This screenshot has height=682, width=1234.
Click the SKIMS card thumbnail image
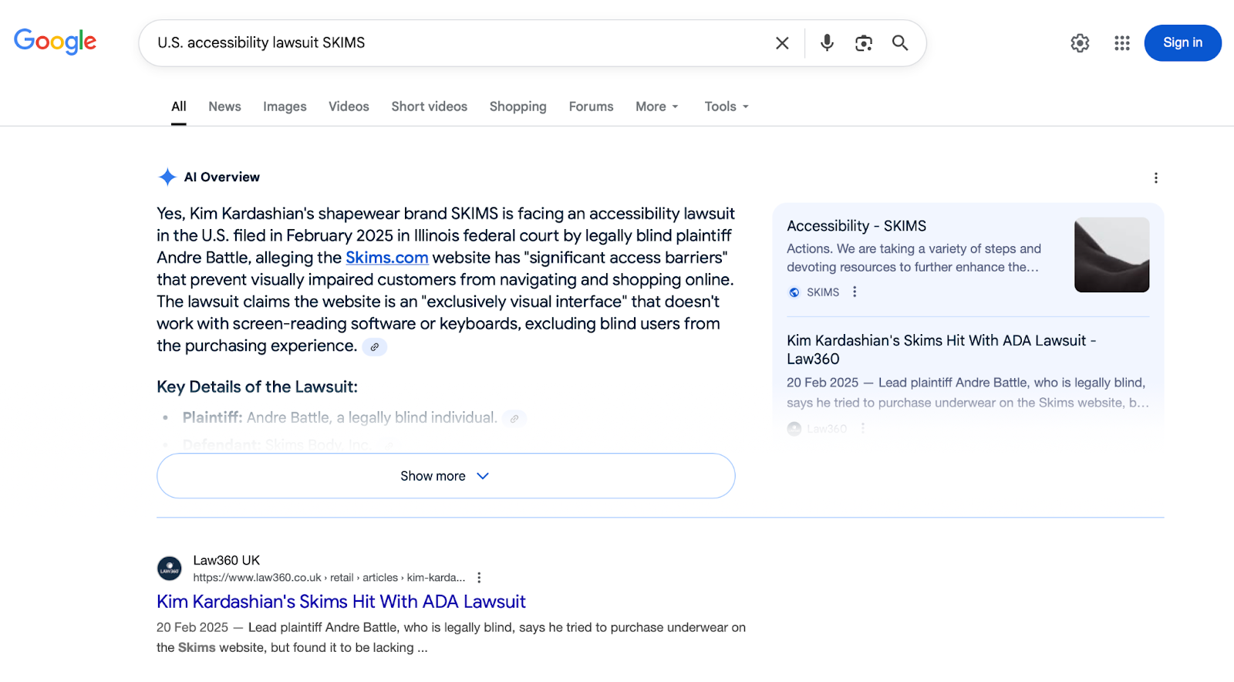[x=1111, y=255]
